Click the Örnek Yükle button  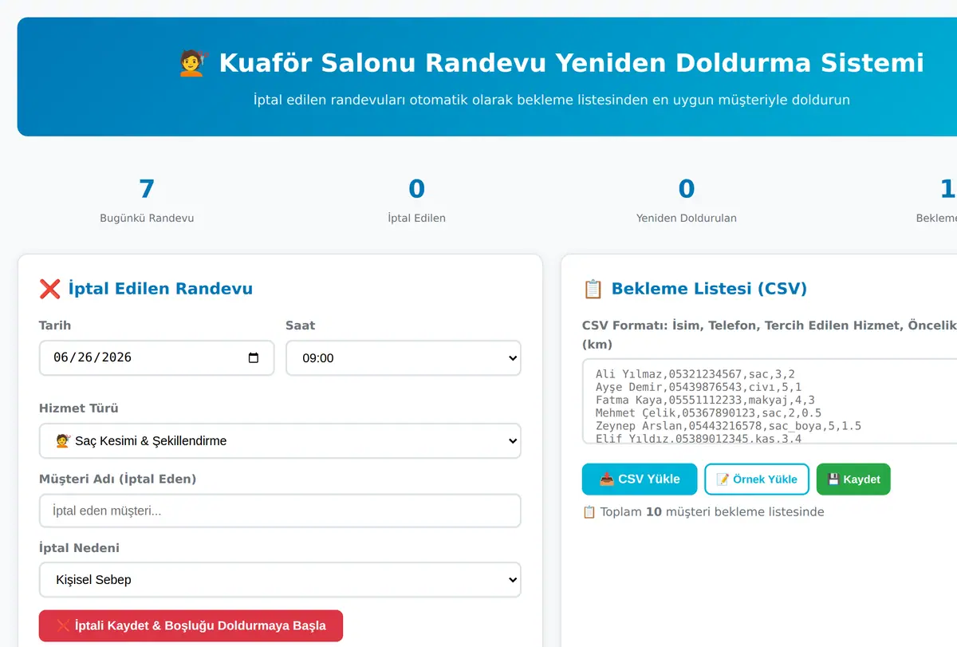757,479
